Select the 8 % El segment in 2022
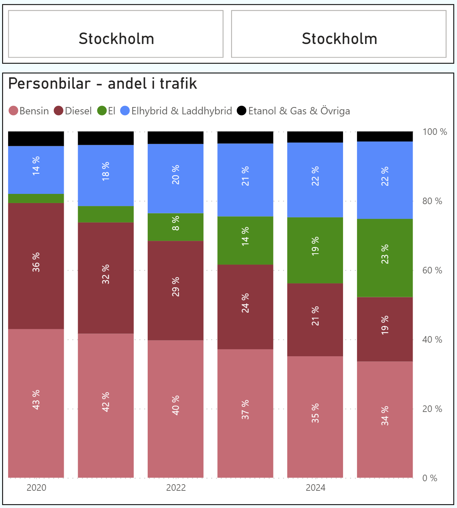The image size is (457, 508). [176, 227]
